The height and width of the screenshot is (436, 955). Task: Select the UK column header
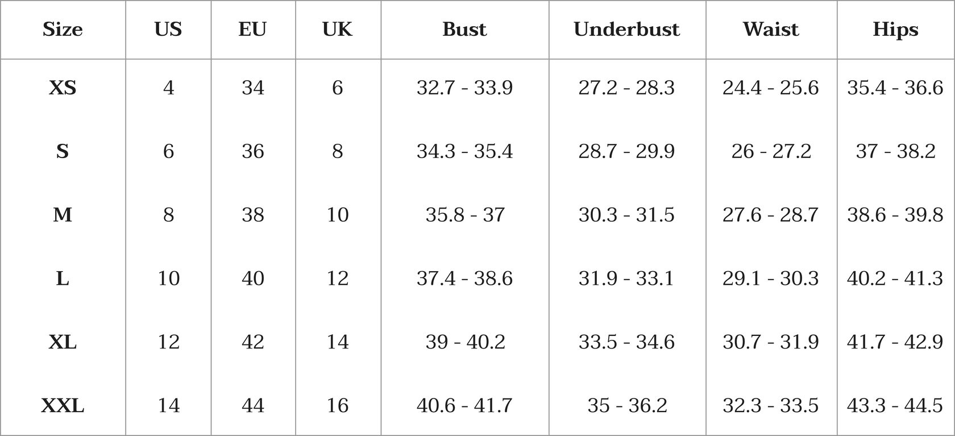pyautogui.click(x=338, y=30)
